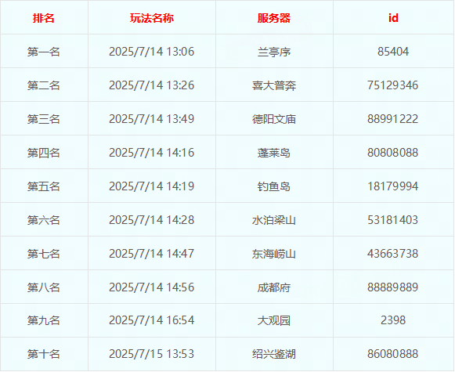
Task: Click server name 兰亭序
Action: pos(274,52)
